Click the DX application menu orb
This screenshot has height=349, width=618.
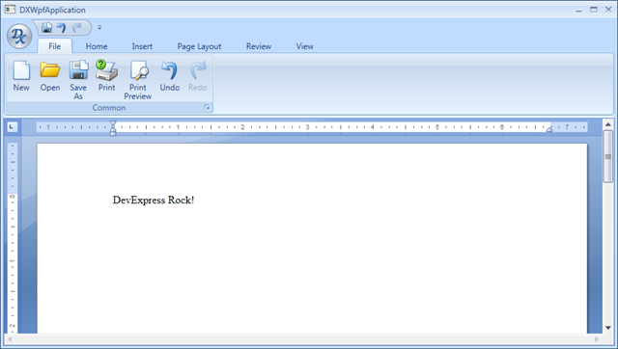[x=19, y=37]
